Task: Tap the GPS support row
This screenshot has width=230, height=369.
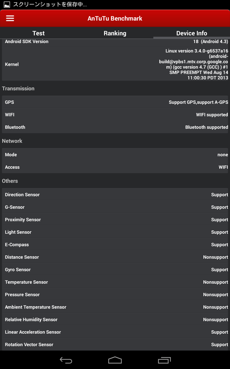Action: pos(115,102)
